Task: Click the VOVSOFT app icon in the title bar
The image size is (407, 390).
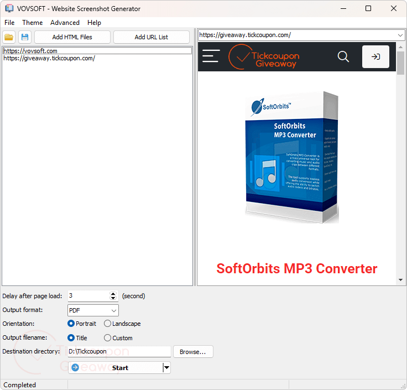Action: pyautogui.click(x=9, y=8)
